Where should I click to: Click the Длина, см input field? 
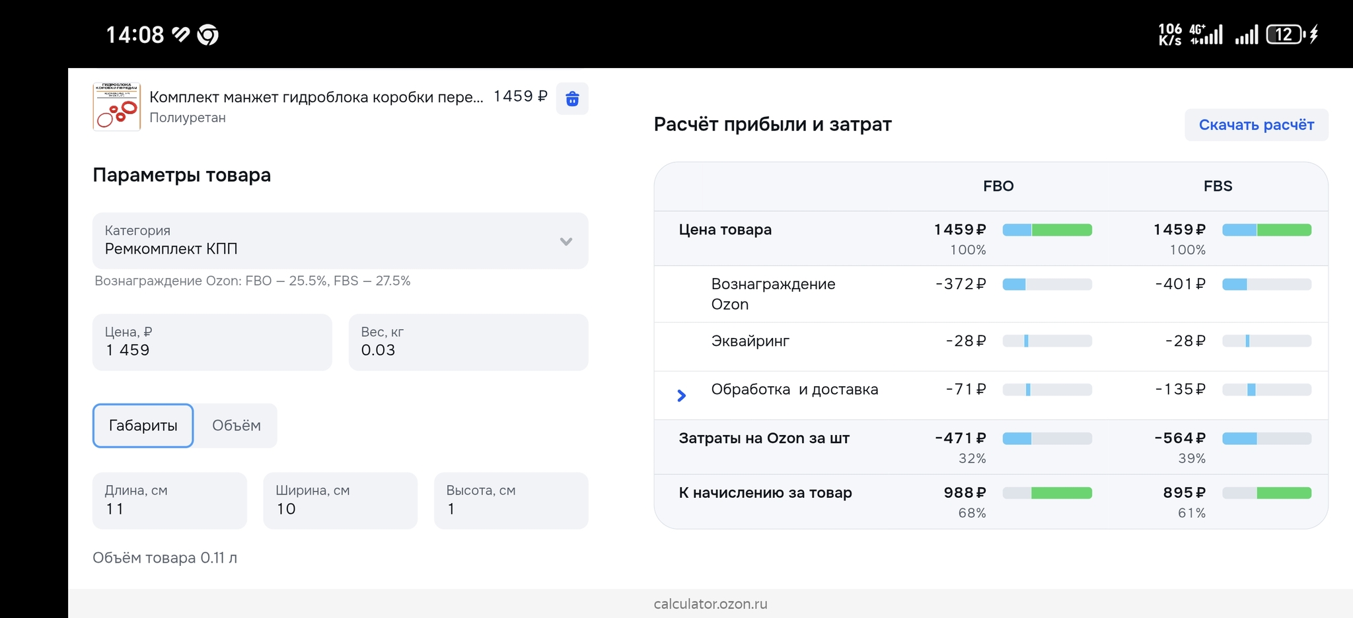click(x=169, y=500)
